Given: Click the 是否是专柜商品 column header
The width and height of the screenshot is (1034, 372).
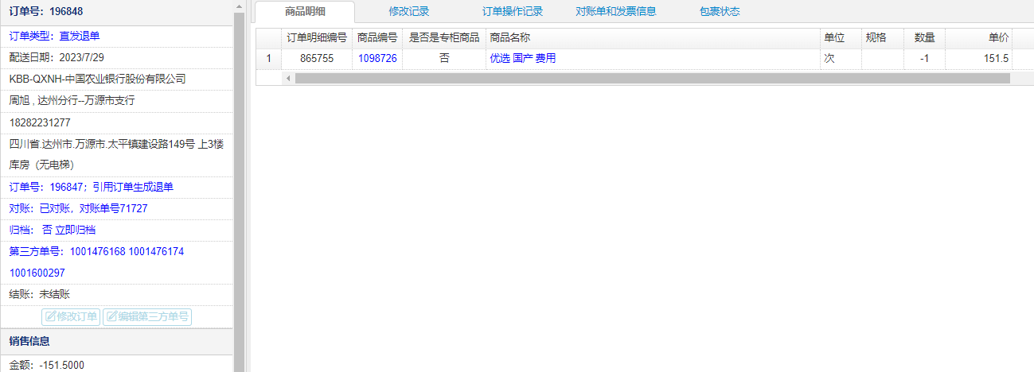Looking at the screenshot, I should click(444, 37).
